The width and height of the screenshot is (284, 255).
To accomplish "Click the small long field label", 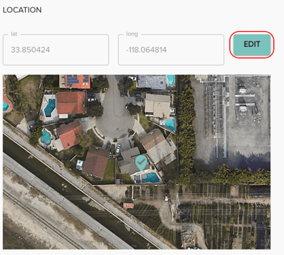I will point(132,34).
